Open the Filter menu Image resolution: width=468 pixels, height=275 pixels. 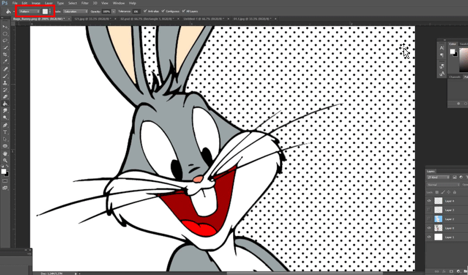84,3
